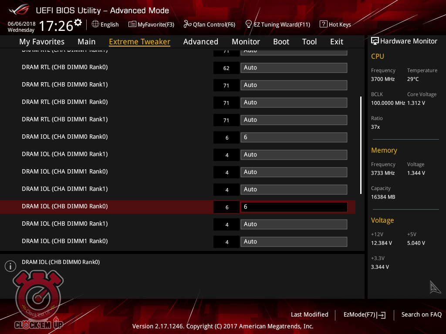The image size is (446, 334).
Task: Open MyFavorite(F3) list icon
Action: point(132,24)
